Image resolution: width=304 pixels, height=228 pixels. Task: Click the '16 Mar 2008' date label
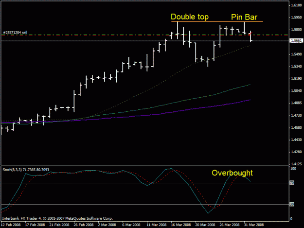[181, 225]
